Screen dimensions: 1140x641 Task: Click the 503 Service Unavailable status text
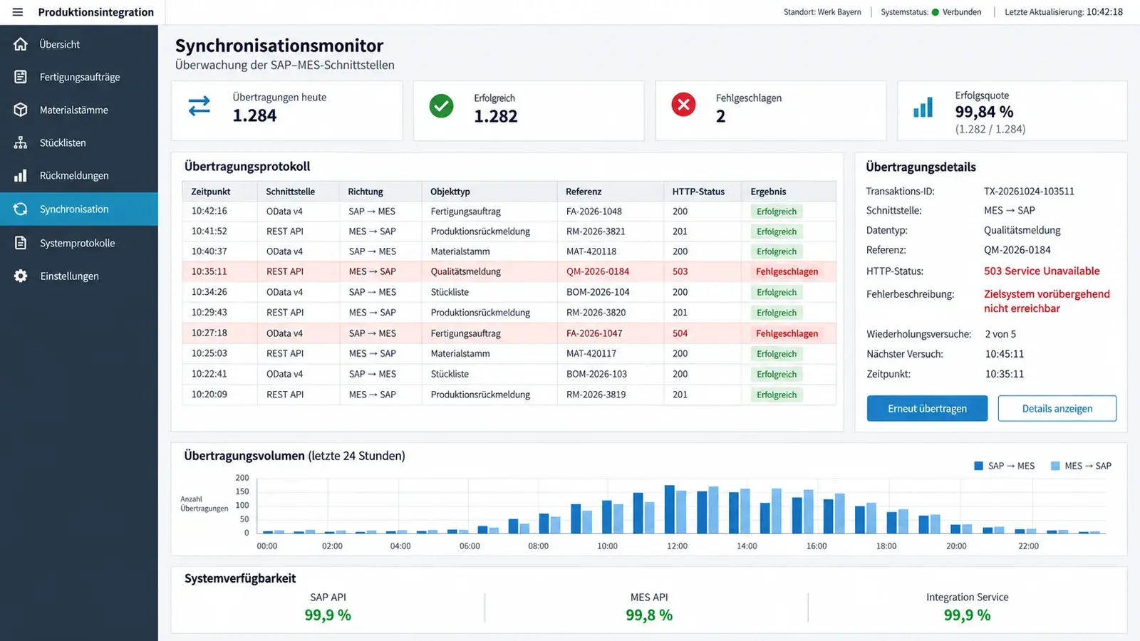[x=1042, y=271]
